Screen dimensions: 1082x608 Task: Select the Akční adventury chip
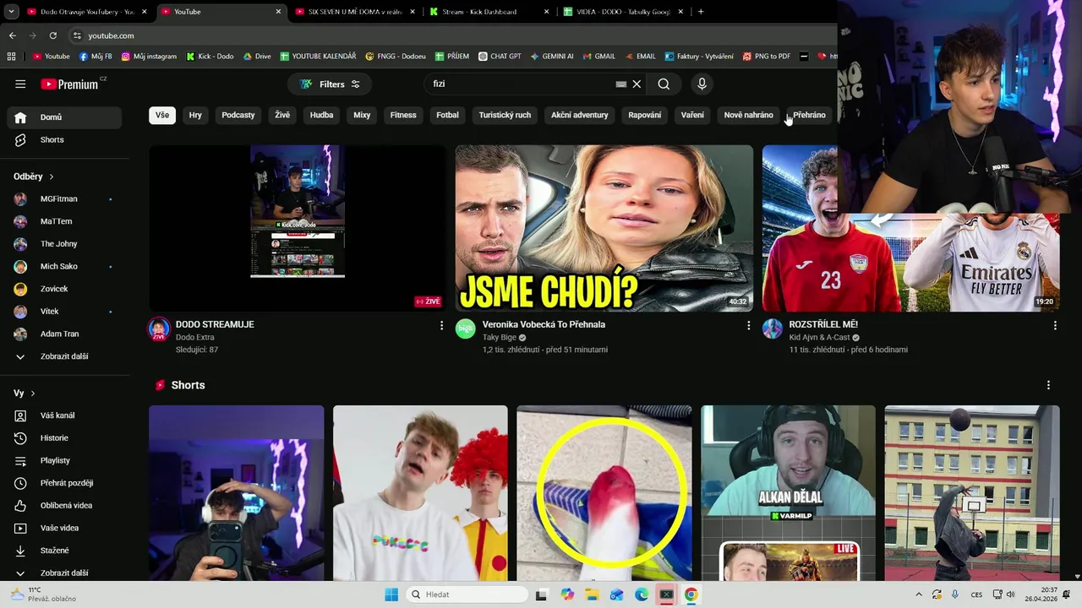point(580,115)
